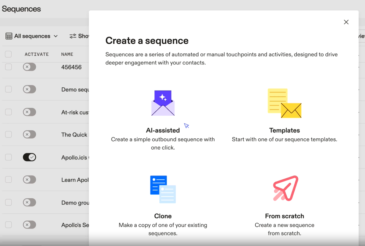Tick the checkbox for sequence 456456
Screen dimensions: 365x246
pyautogui.click(x=8, y=67)
